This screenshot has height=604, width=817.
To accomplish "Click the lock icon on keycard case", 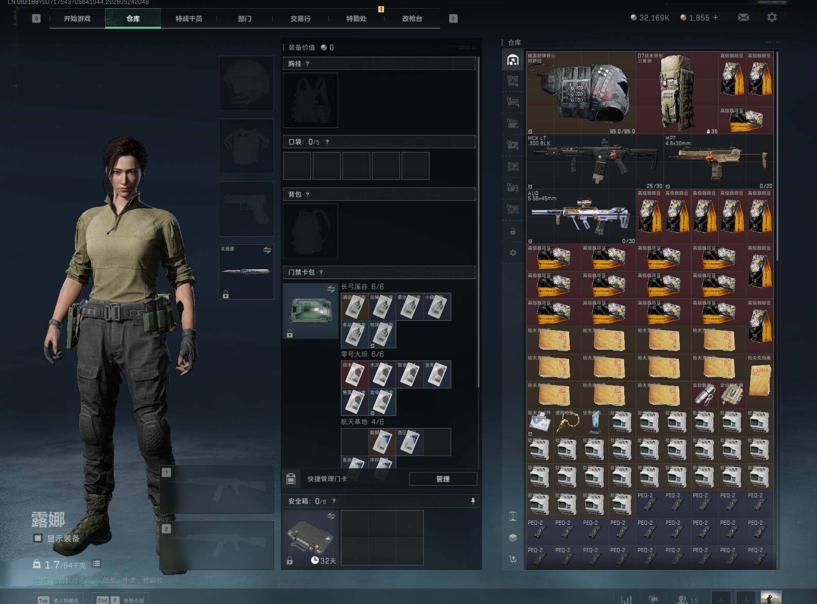I will tap(290, 334).
